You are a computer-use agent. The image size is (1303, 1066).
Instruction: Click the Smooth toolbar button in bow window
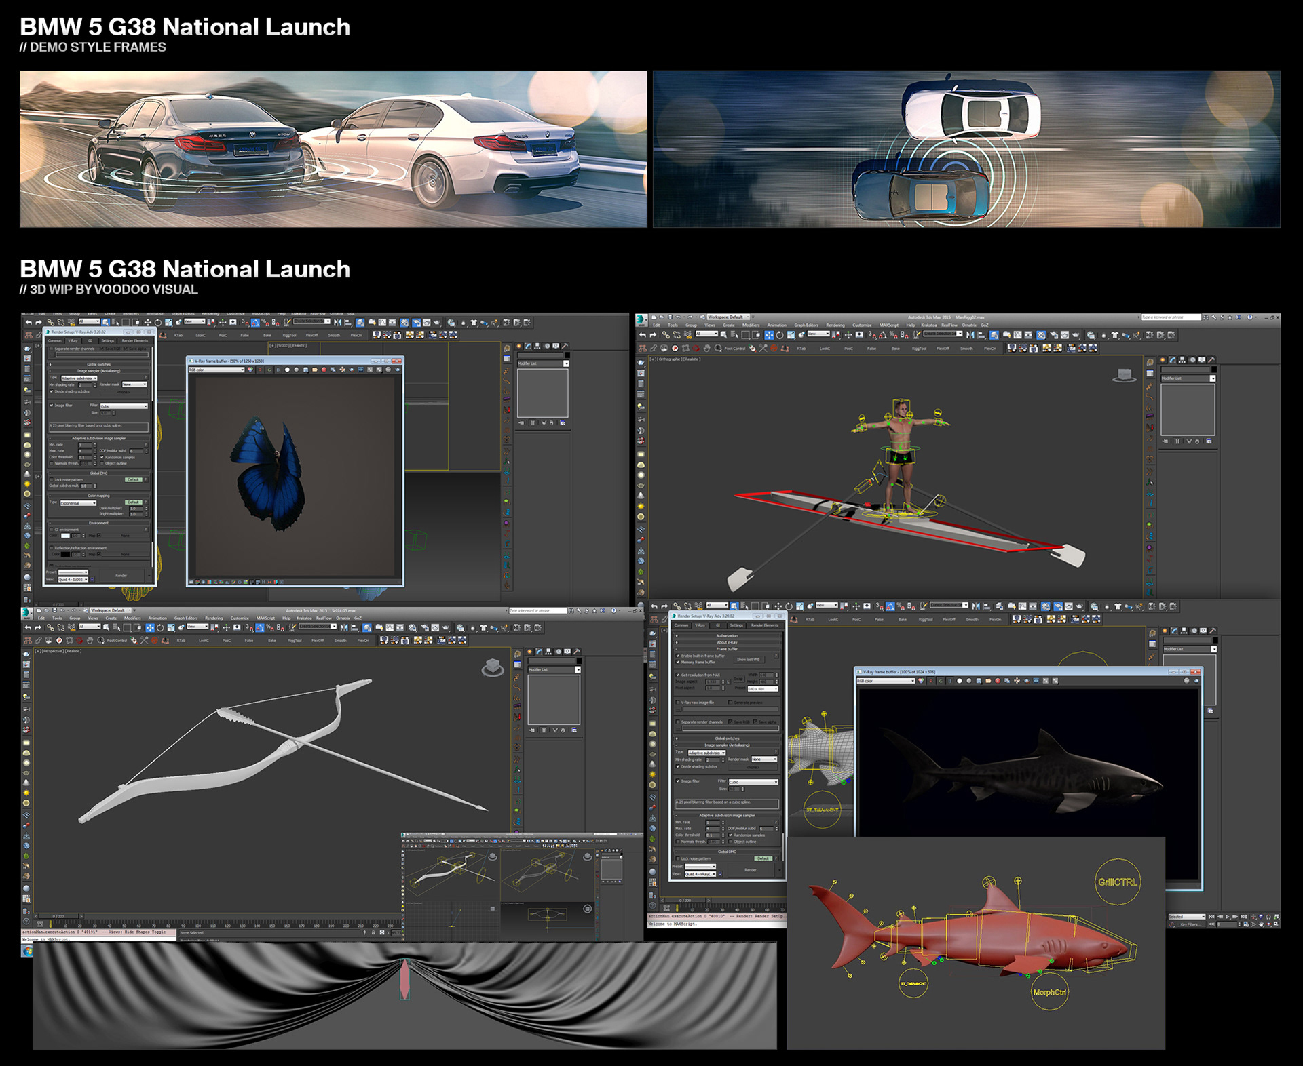coord(340,640)
